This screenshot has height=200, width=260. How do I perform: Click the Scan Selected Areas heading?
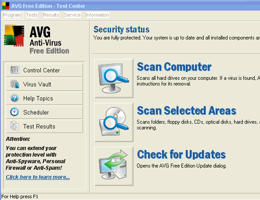[187, 111]
